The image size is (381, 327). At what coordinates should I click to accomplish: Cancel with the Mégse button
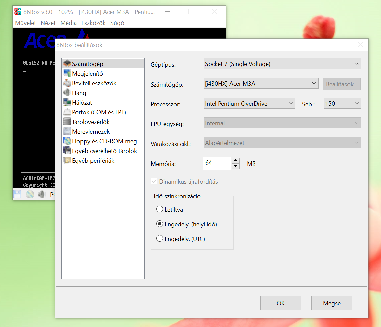(332, 303)
